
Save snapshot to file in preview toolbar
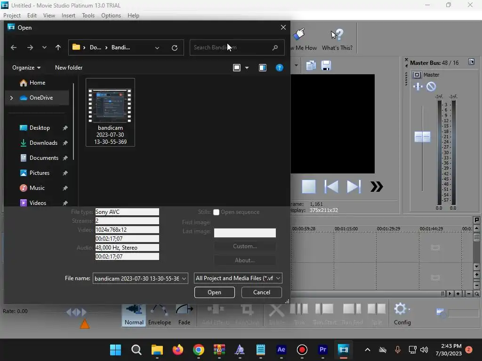pos(326,65)
